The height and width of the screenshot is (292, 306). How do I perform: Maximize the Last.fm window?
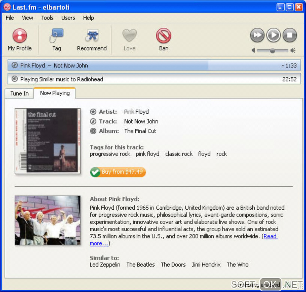click(289, 7)
